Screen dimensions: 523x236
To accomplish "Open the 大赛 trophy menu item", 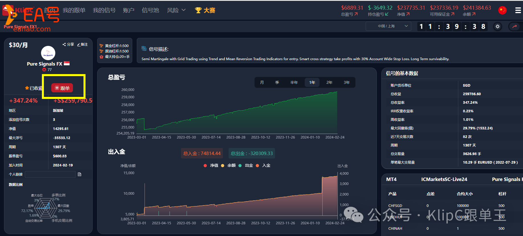I will (205, 10).
